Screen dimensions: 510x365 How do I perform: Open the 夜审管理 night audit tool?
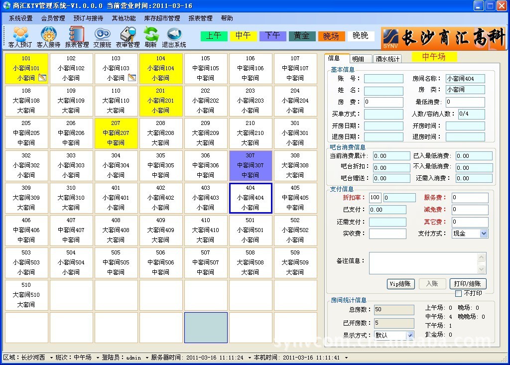(127, 37)
